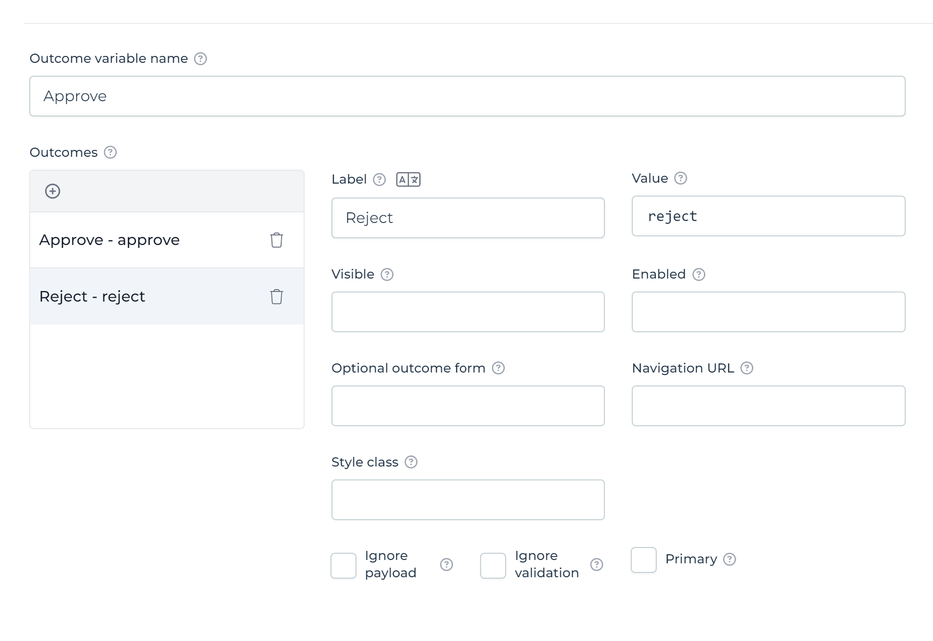Open help for Optional outcome form
Image resolution: width=933 pixels, height=641 pixels.
[x=498, y=368]
